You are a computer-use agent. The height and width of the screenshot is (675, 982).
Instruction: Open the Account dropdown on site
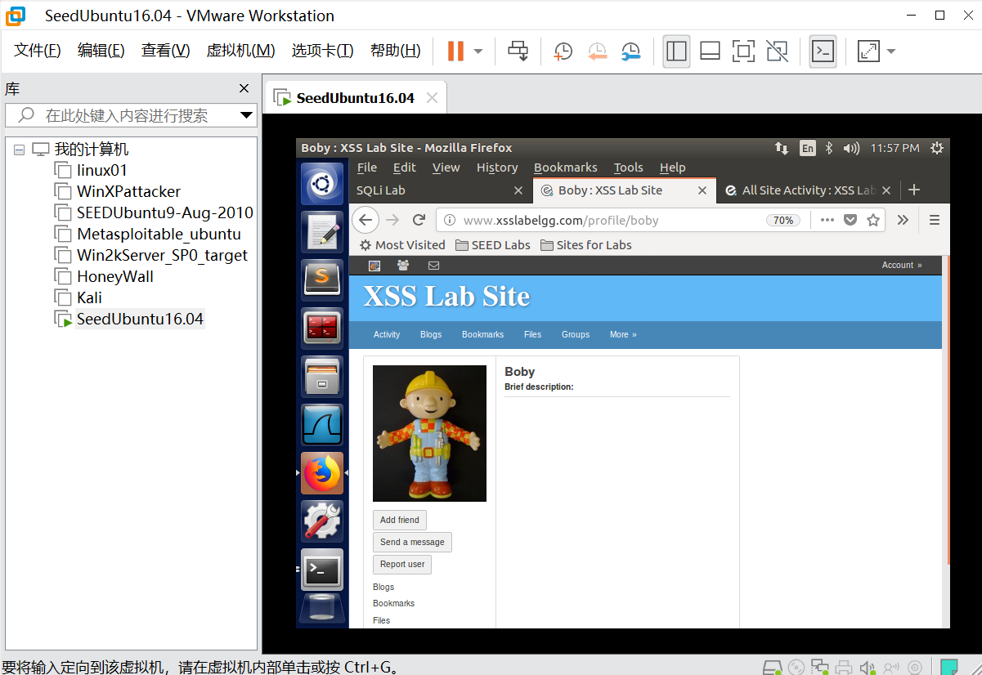pos(902,266)
